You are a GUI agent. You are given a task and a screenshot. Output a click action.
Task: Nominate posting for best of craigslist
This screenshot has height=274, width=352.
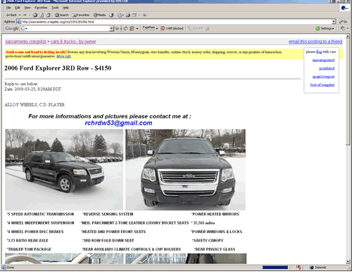[x=322, y=85]
